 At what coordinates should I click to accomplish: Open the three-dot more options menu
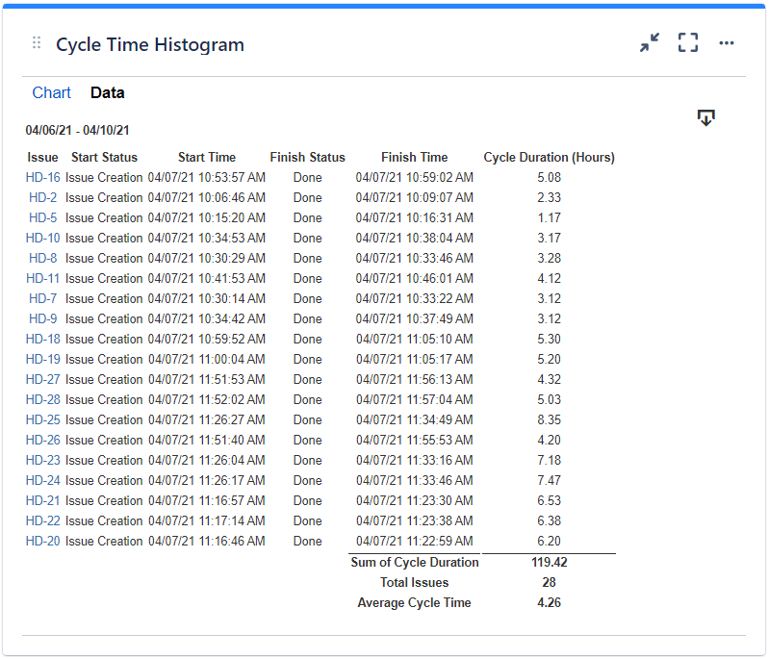pyautogui.click(x=727, y=43)
